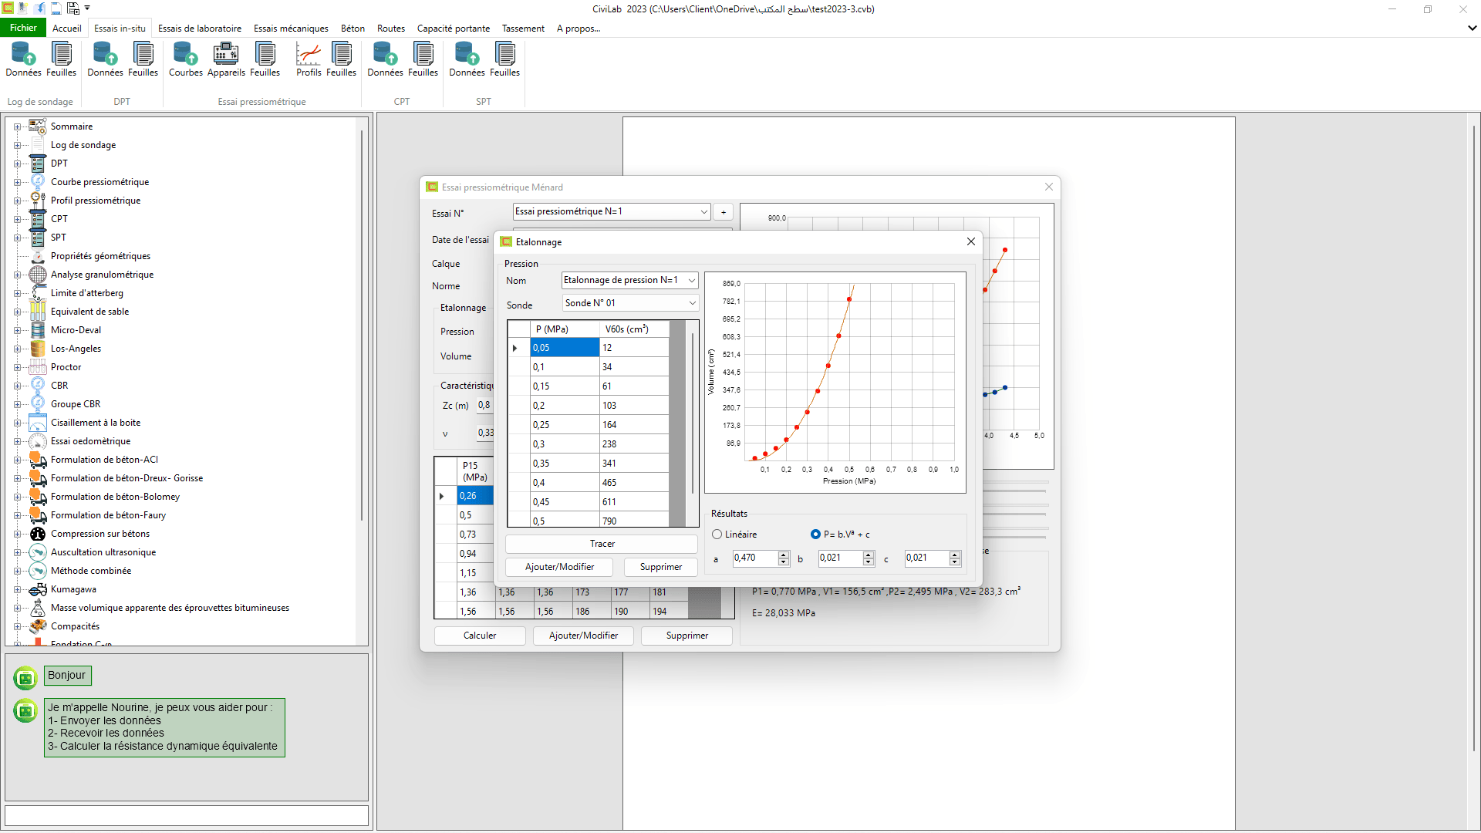Switch to Essais de laboratoire tab
1481x833 pixels.
tap(200, 29)
